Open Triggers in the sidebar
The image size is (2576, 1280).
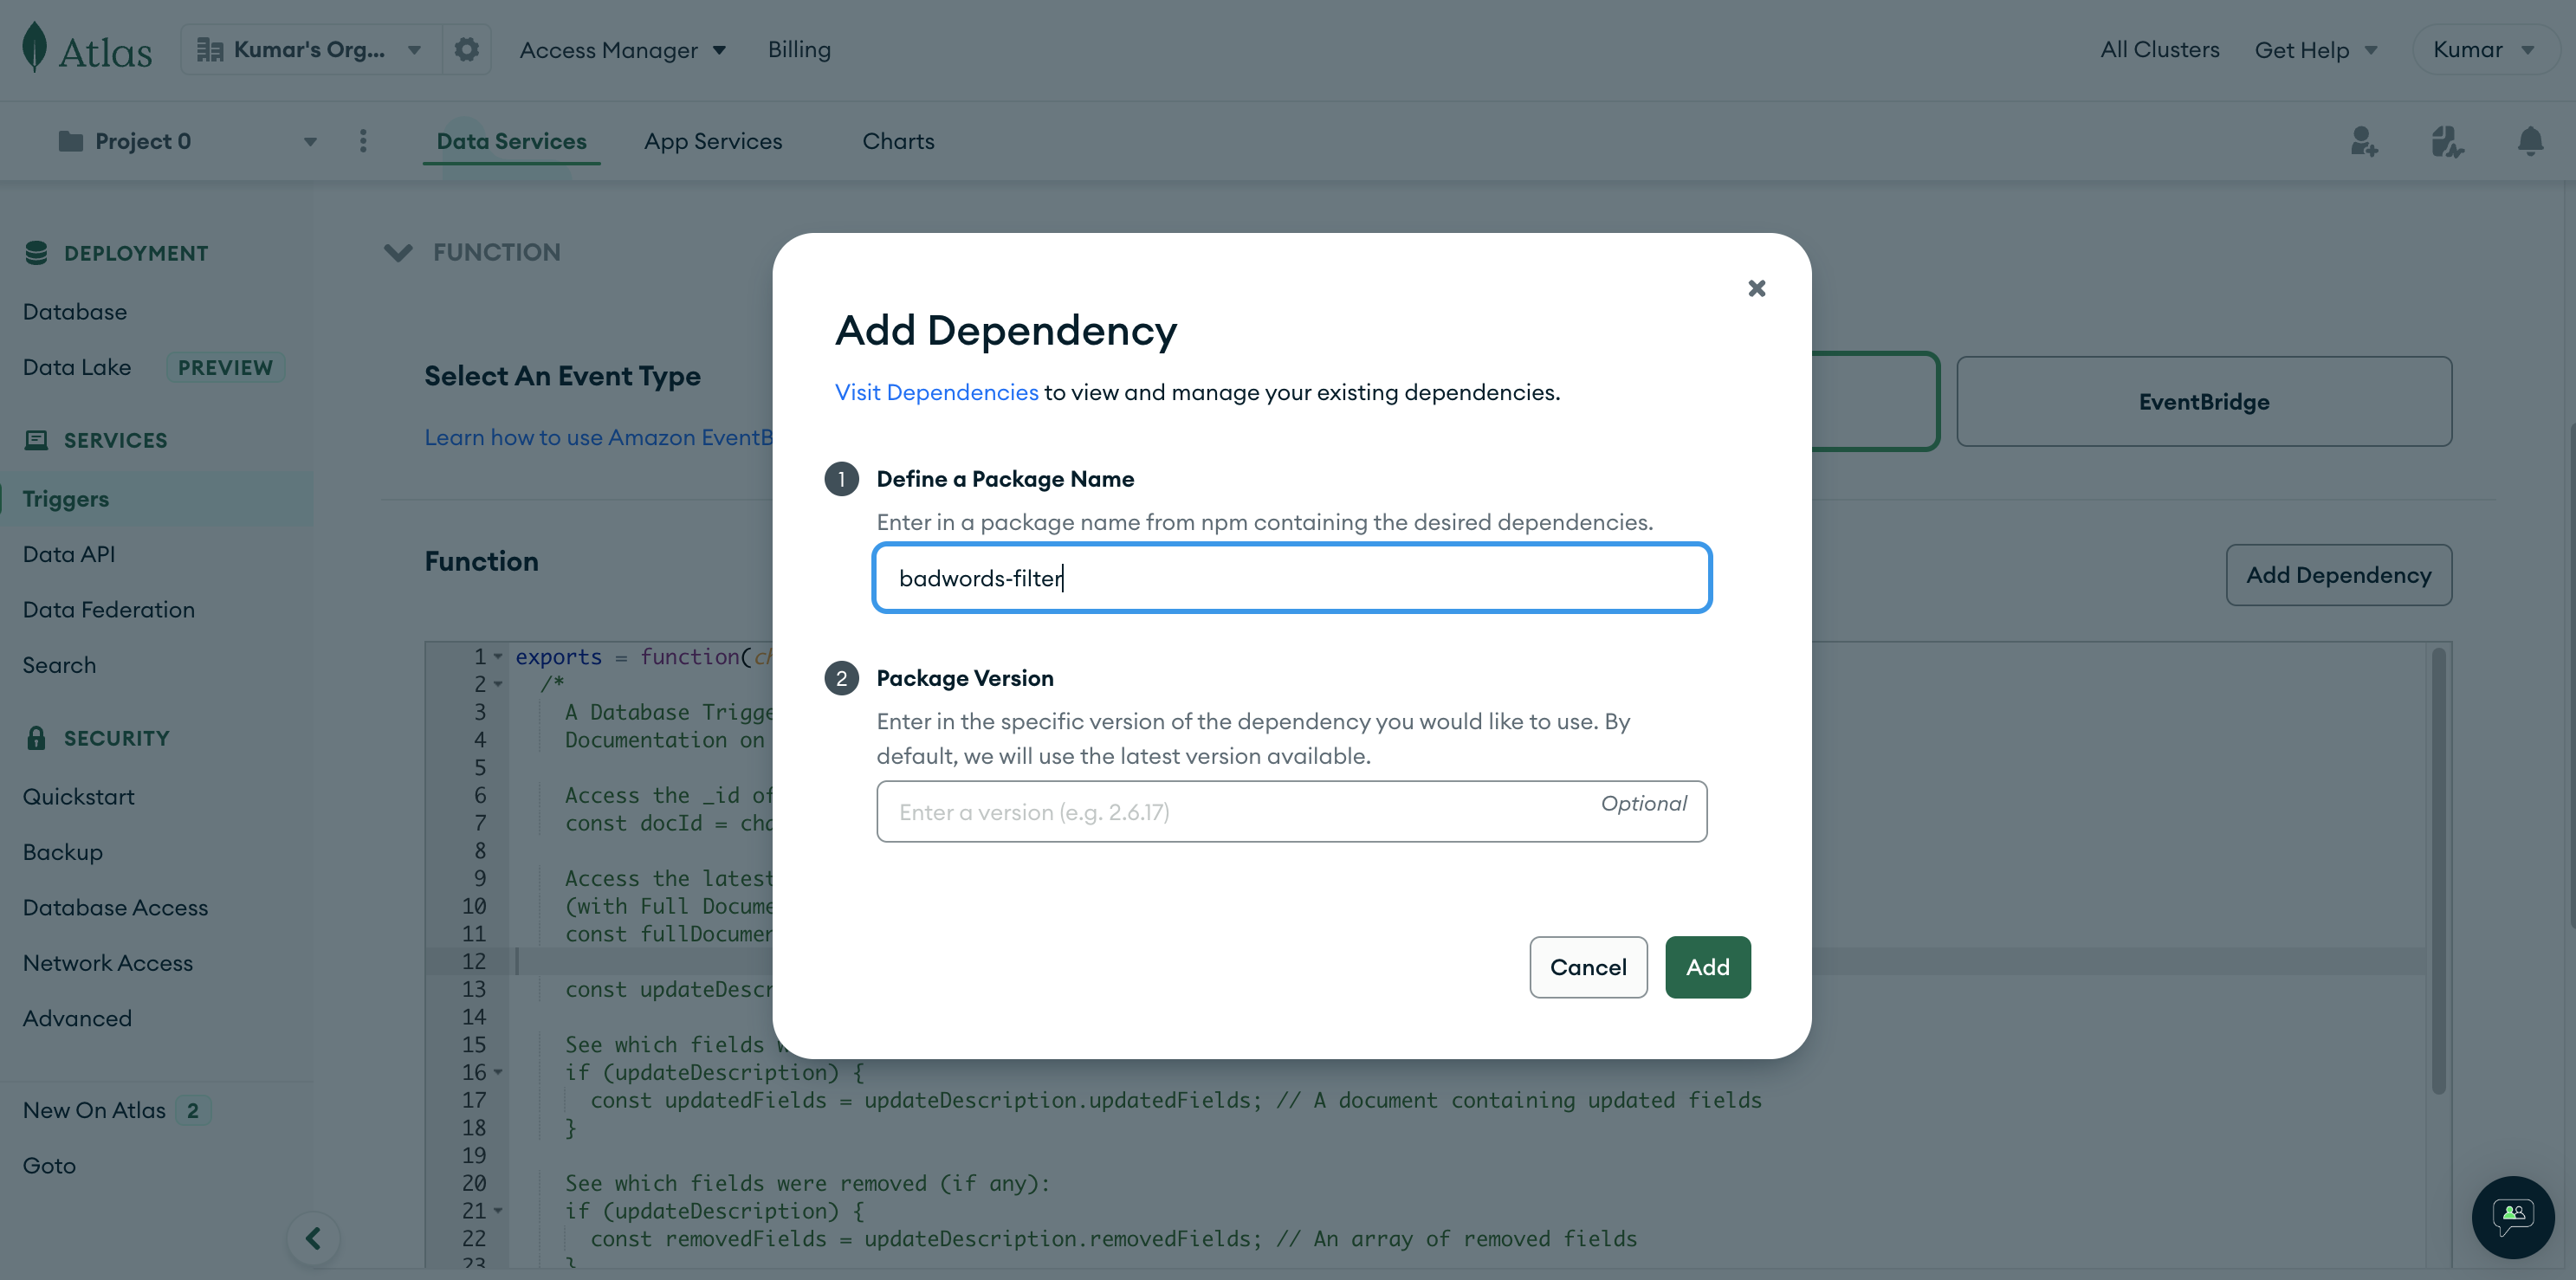point(66,499)
